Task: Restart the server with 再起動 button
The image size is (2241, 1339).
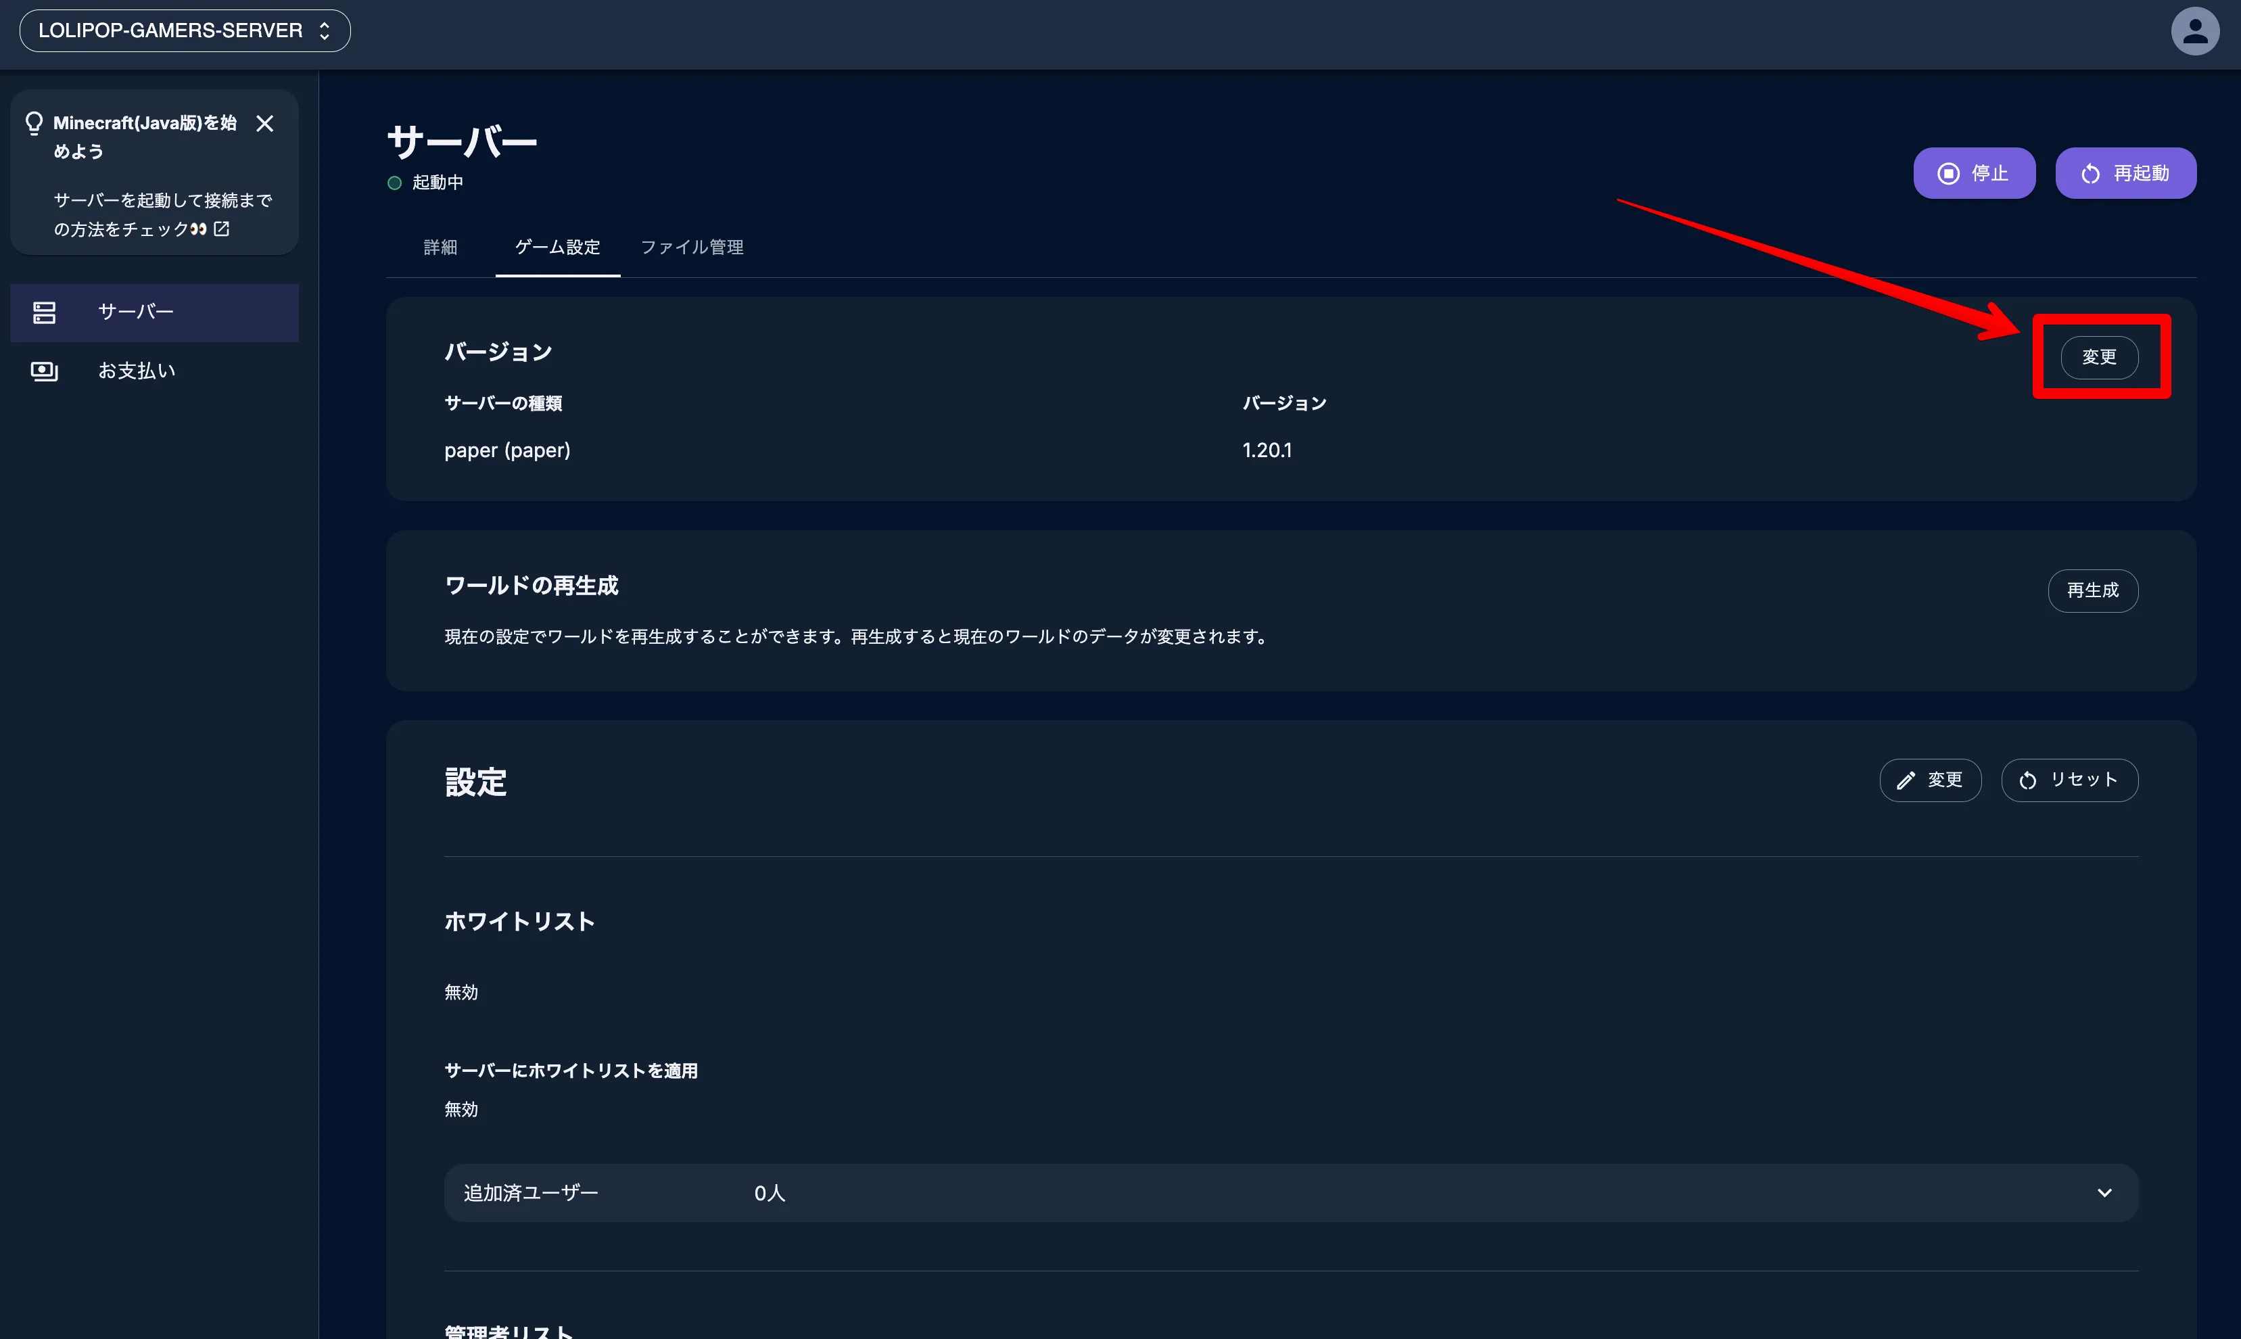Action: coord(2125,173)
